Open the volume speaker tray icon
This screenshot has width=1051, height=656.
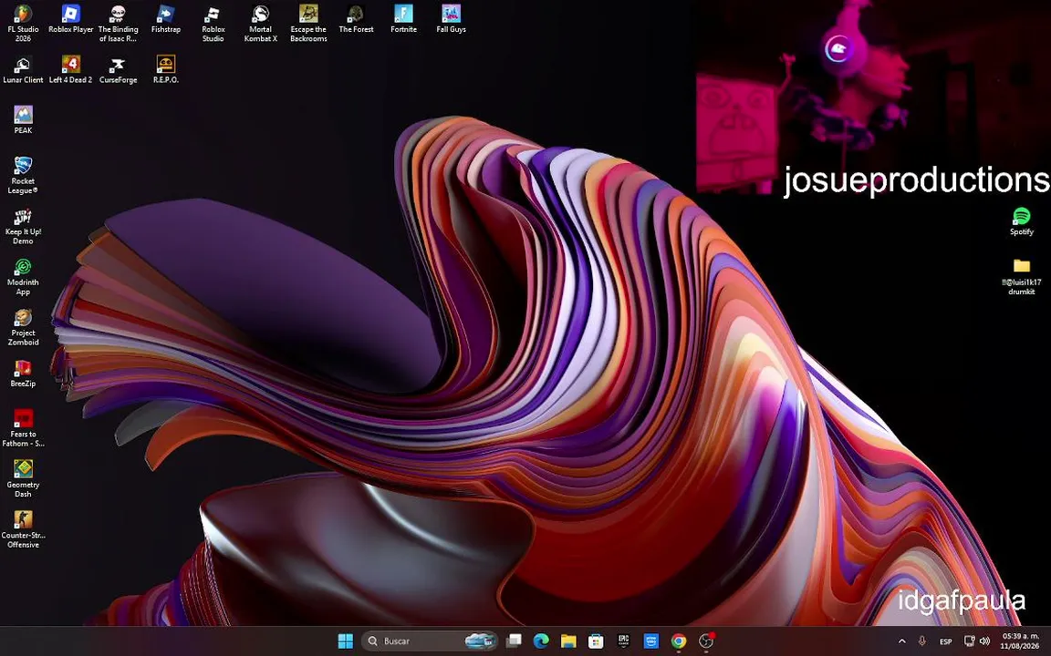click(x=984, y=641)
